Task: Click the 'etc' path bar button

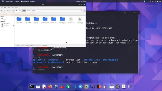Action: click(x=20, y=11)
